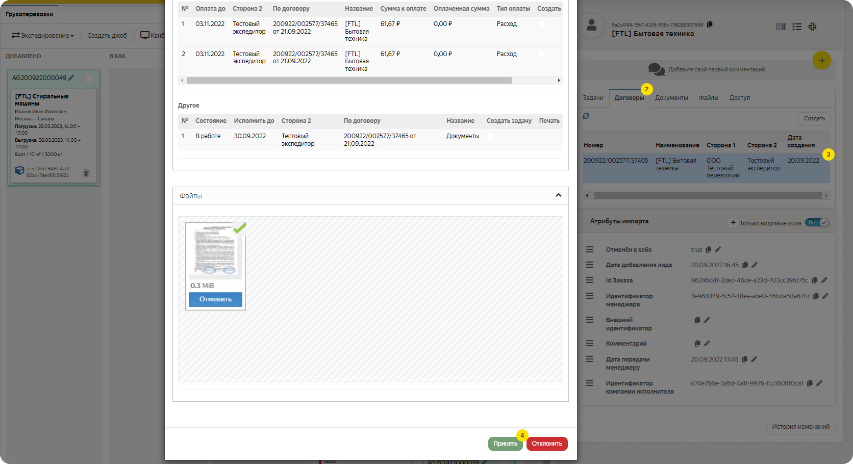The width and height of the screenshot is (853, 464).
Task: Click the barcode icon in the order header
Action: tap(781, 27)
